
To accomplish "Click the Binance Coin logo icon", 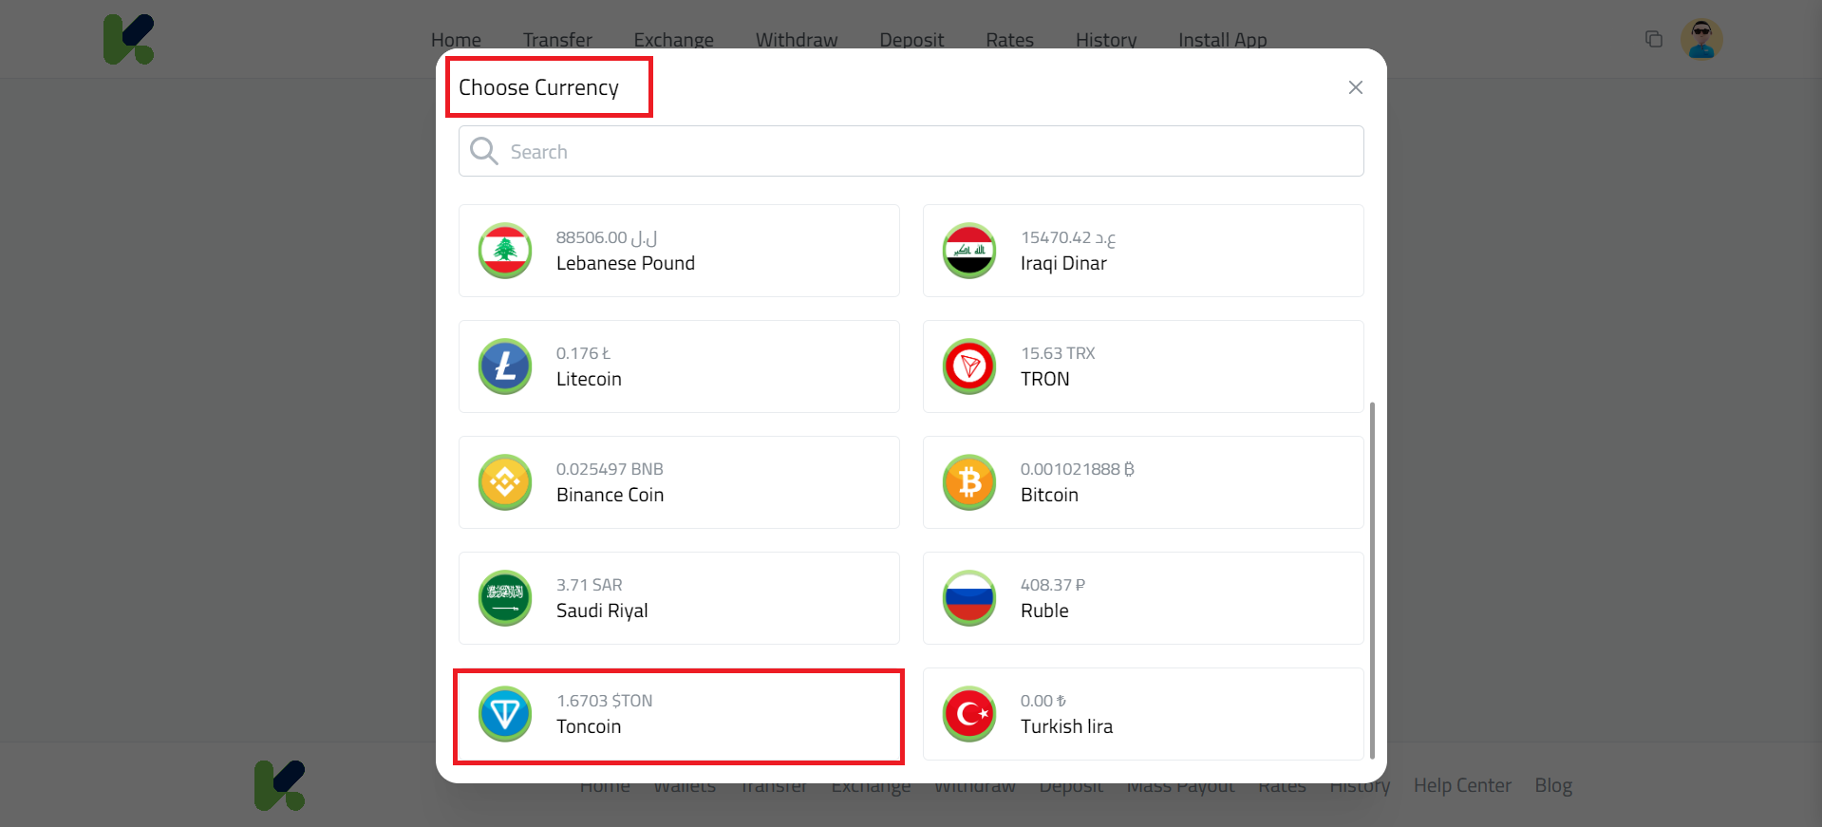I will (x=505, y=482).
